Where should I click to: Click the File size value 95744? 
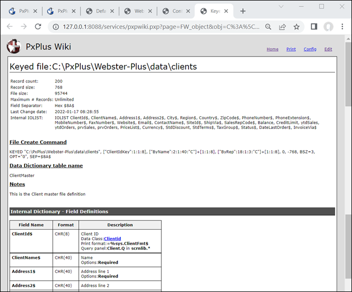point(61,93)
